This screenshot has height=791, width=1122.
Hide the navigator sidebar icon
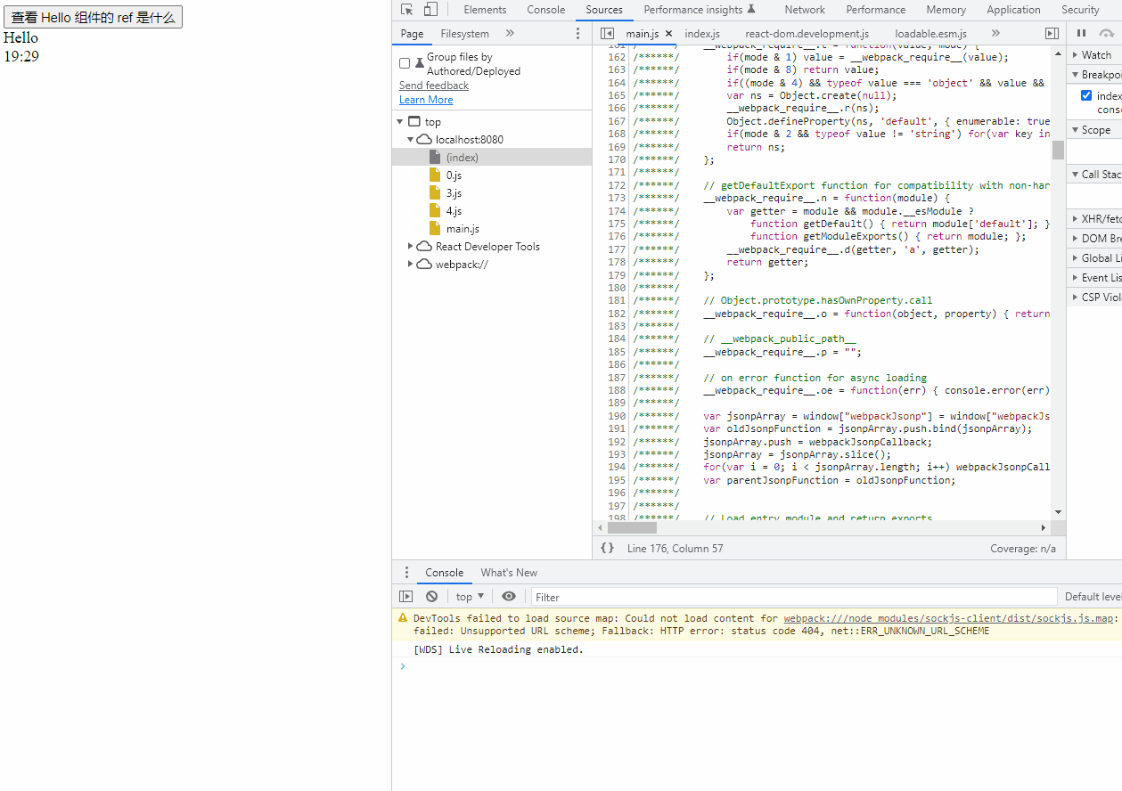pyautogui.click(x=607, y=34)
